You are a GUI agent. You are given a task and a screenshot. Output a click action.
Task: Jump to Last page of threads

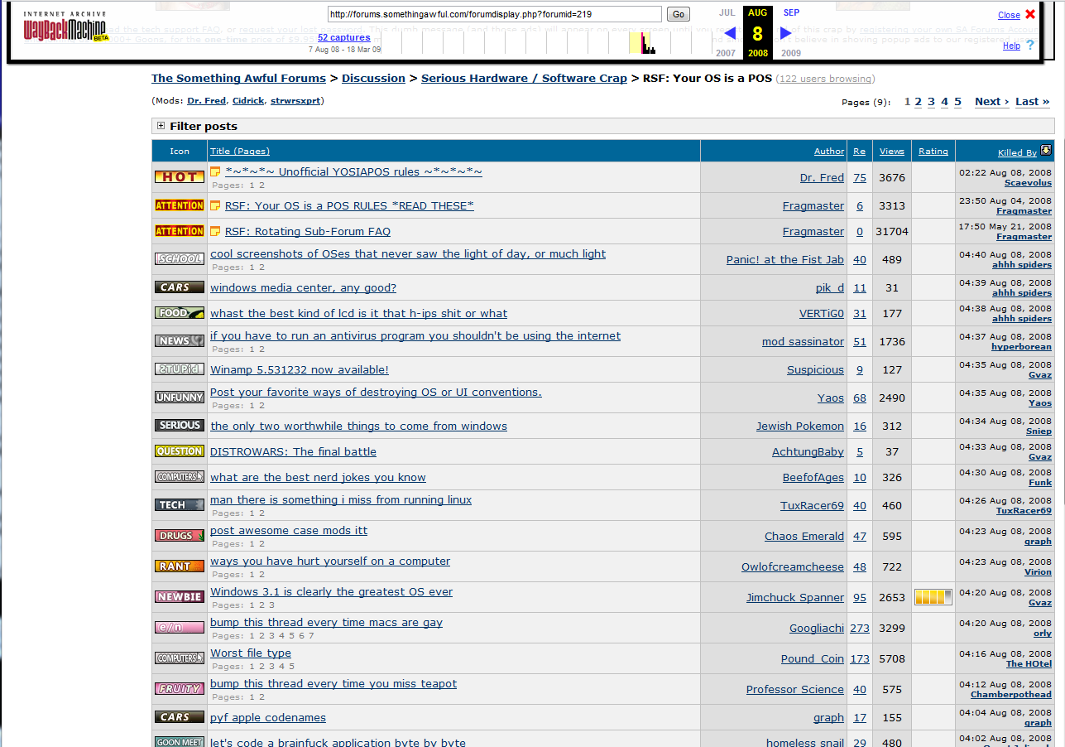(1032, 101)
